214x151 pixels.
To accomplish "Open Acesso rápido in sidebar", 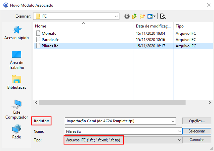I will pyautogui.click(x=17, y=33).
